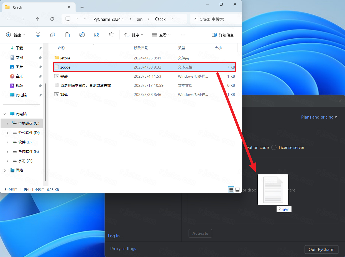This screenshot has height=257, width=345.
Task: Switch to the large icons view at the bottom right
Action: pos(237,190)
